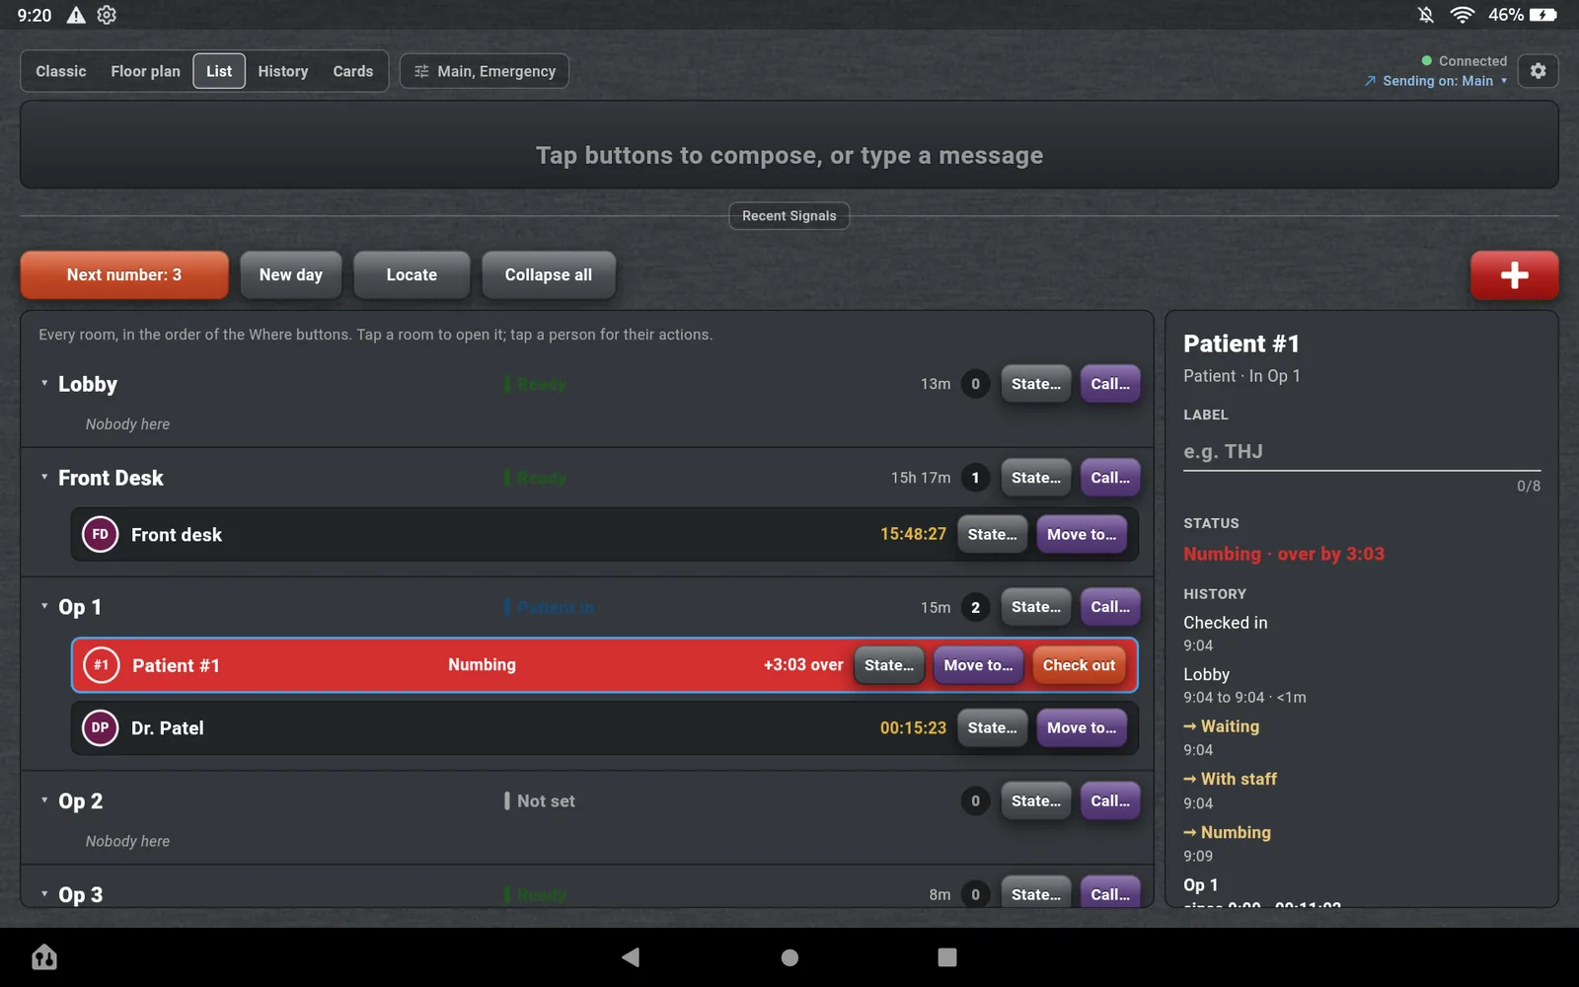Switch to the Cards view tab

point(352,71)
